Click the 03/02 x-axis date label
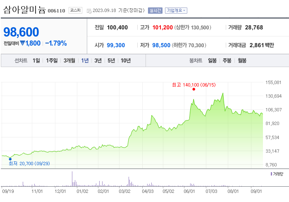 [x=124, y=191]
